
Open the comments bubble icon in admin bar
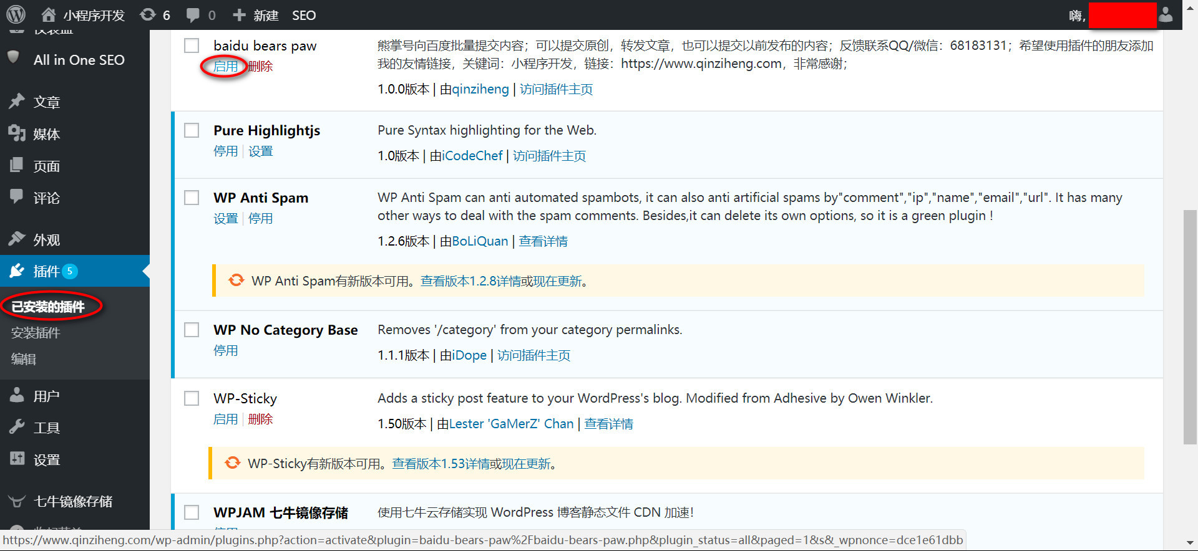[x=193, y=15]
